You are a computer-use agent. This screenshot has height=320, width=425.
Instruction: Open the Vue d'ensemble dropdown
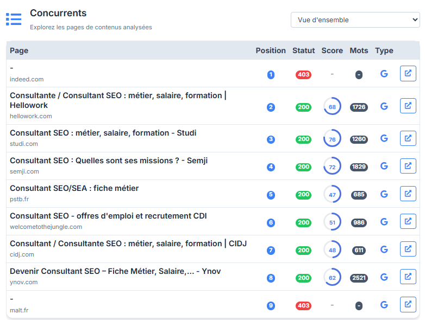[355, 20]
